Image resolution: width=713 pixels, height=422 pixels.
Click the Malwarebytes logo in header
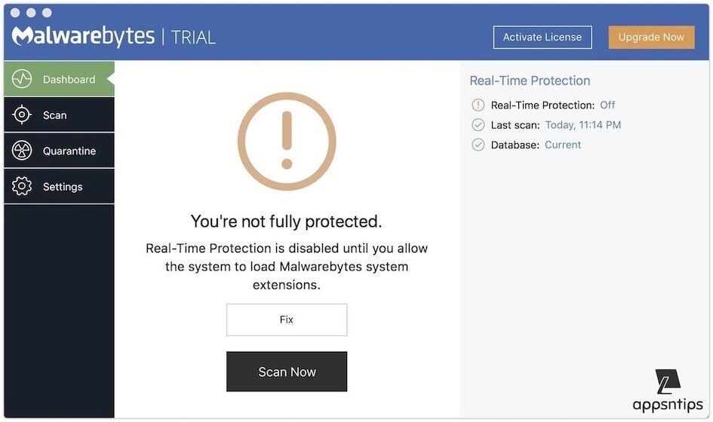(x=84, y=36)
